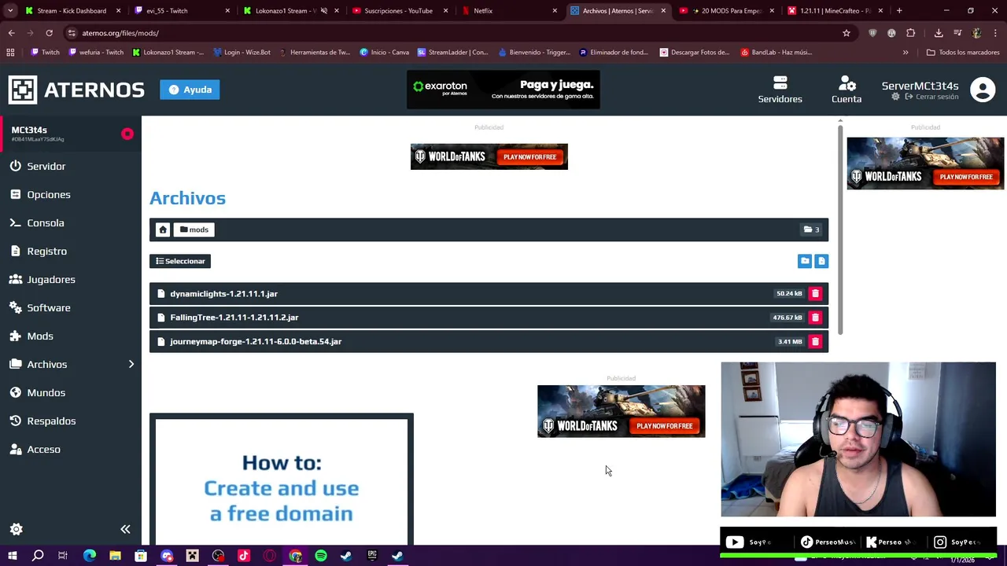Delete journeymap jar with trash icon

[815, 341]
